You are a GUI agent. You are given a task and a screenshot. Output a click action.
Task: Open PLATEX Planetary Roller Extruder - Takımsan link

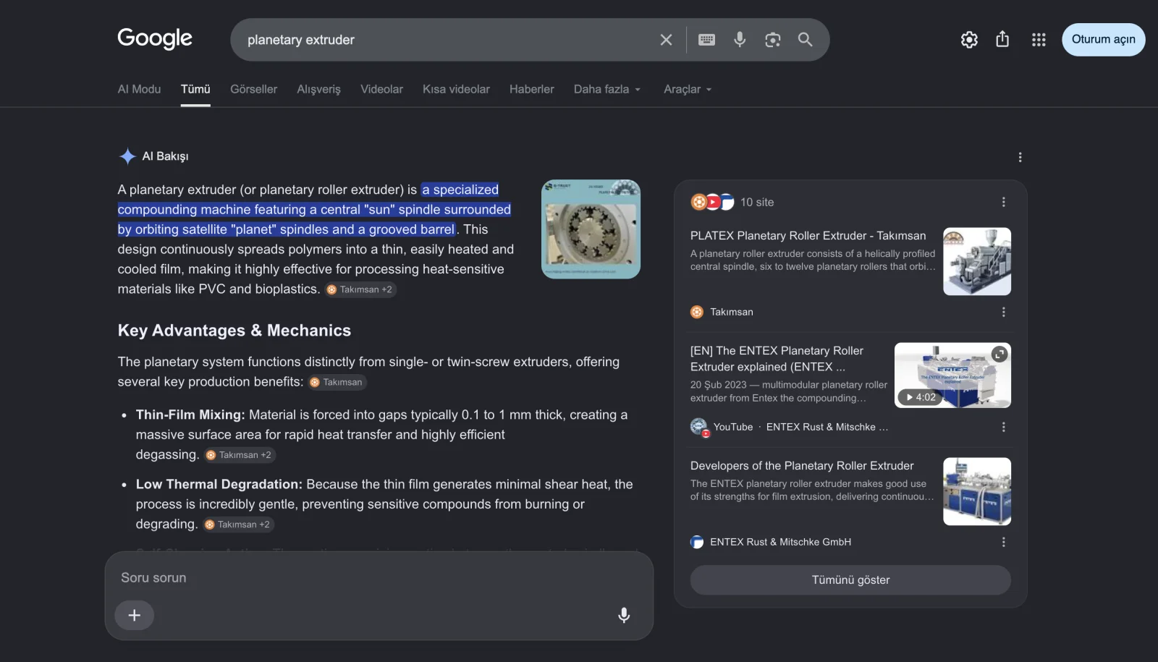click(x=808, y=236)
